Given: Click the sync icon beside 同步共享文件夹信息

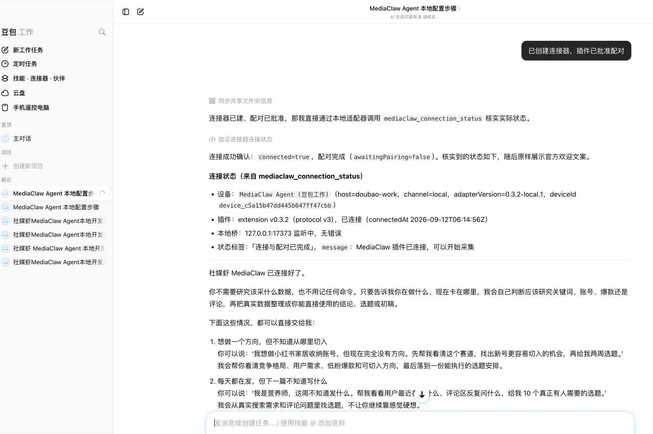Looking at the screenshot, I should point(212,101).
